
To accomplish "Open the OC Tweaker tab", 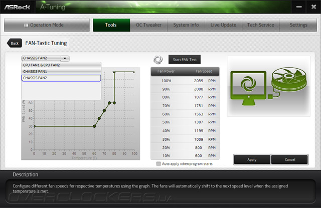I will (x=148, y=25).
